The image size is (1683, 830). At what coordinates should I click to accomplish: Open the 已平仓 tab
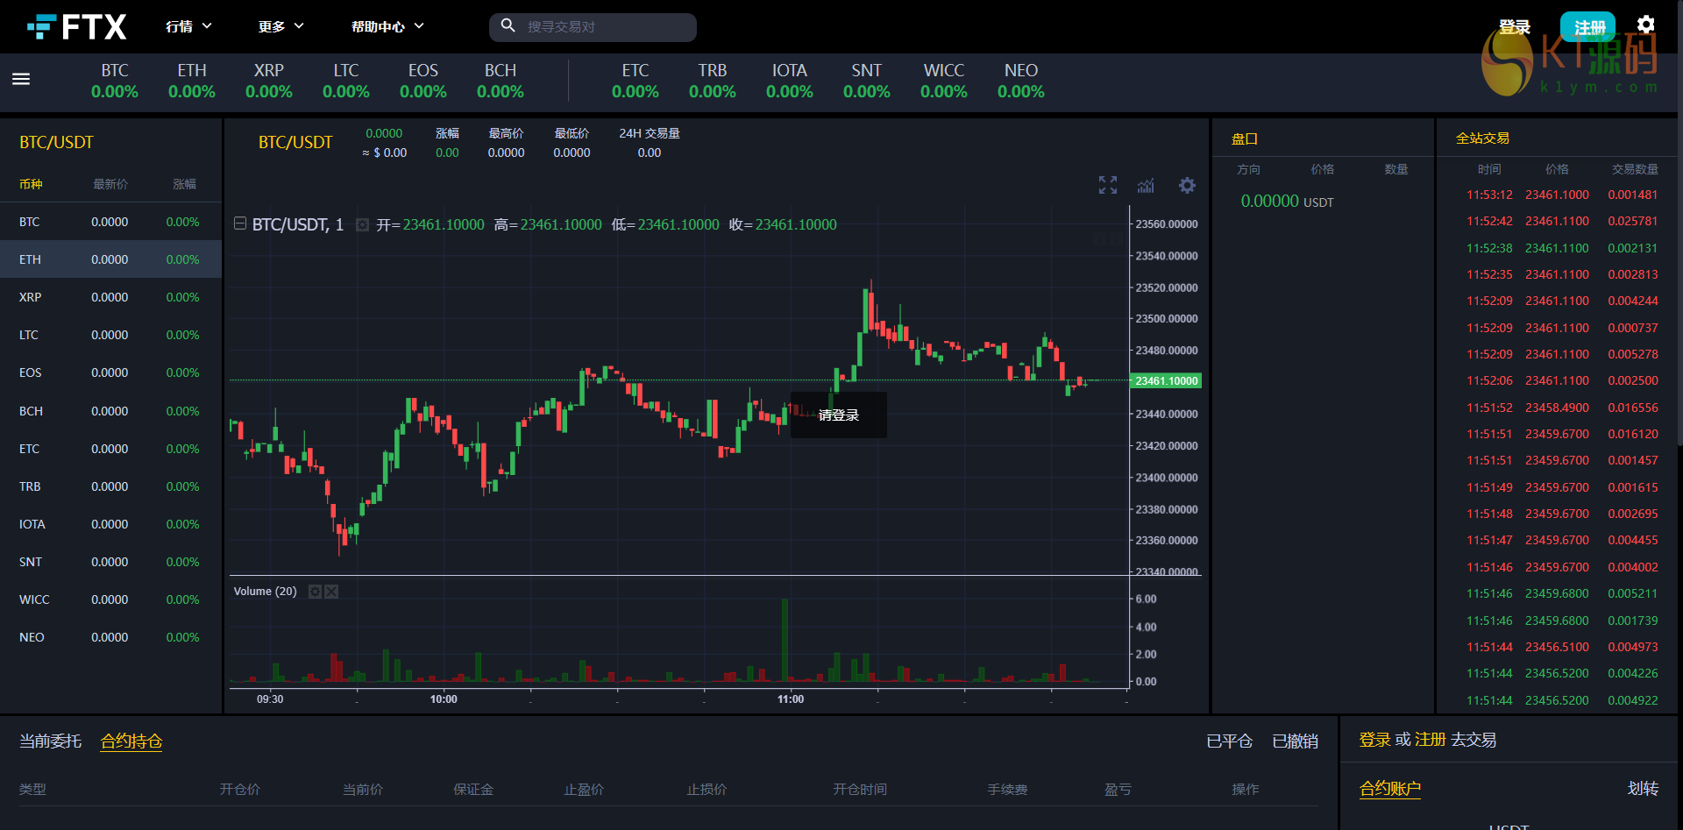point(1230,741)
